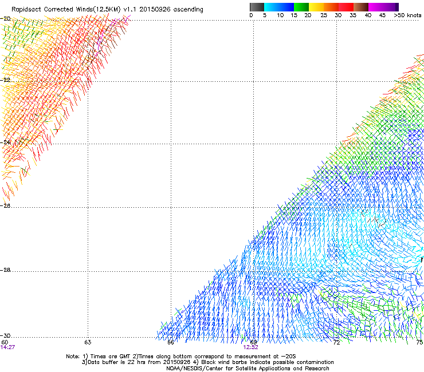Click the -20 latitude axis label

pos(5,19)
